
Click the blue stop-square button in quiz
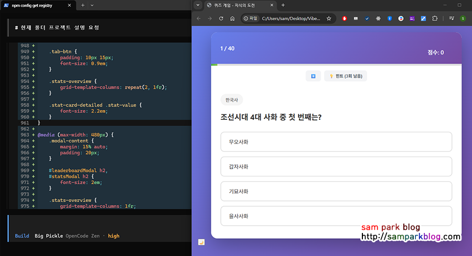[x=313, y=76]
